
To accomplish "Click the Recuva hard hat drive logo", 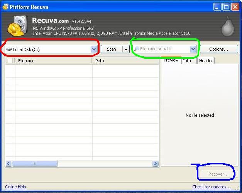I will (18, 26).
